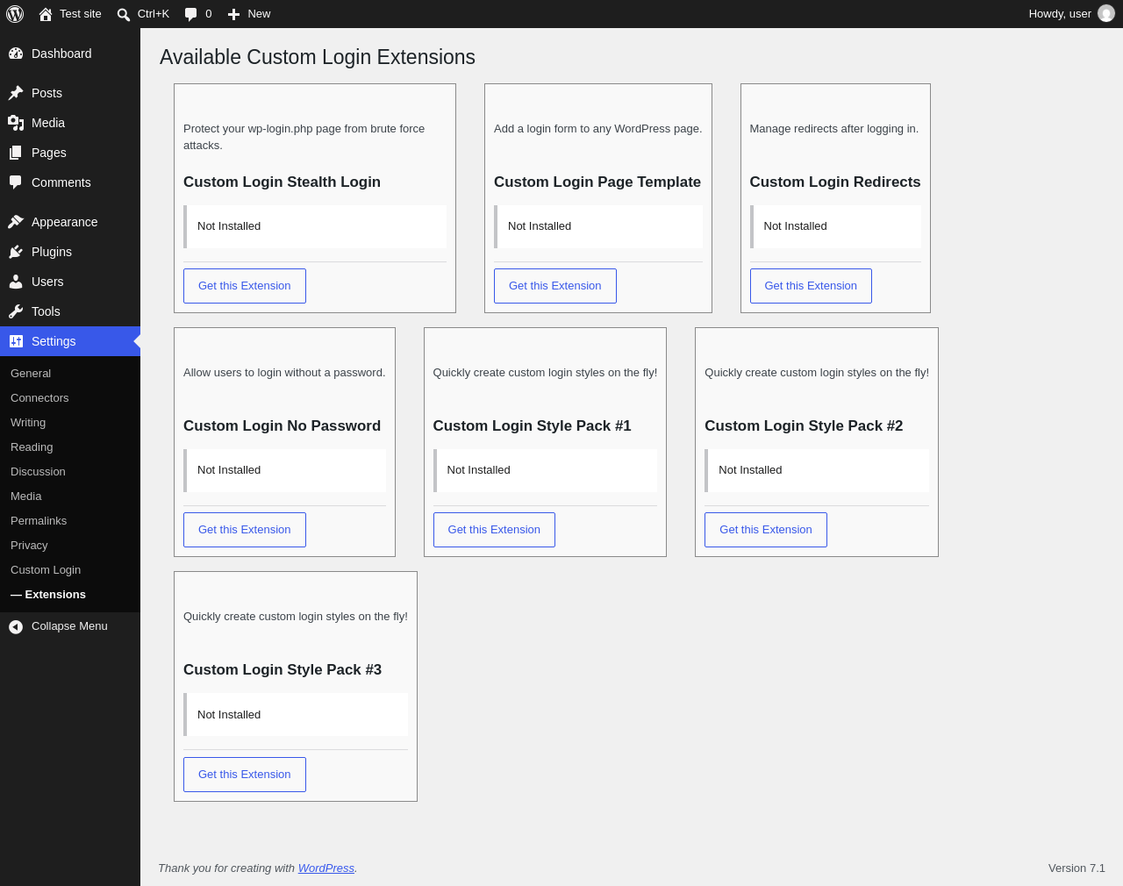Go to Permalinks settings submenu
1123x886 pixels.
coord(39,521)
